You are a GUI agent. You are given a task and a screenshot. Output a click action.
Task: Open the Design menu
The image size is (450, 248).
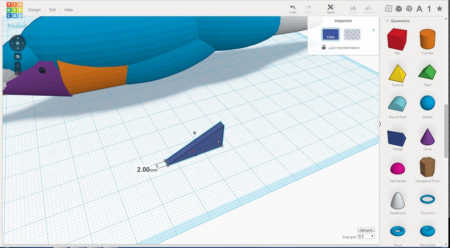click(34, 10)
